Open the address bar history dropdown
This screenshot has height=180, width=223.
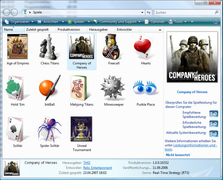pos(143,13)
